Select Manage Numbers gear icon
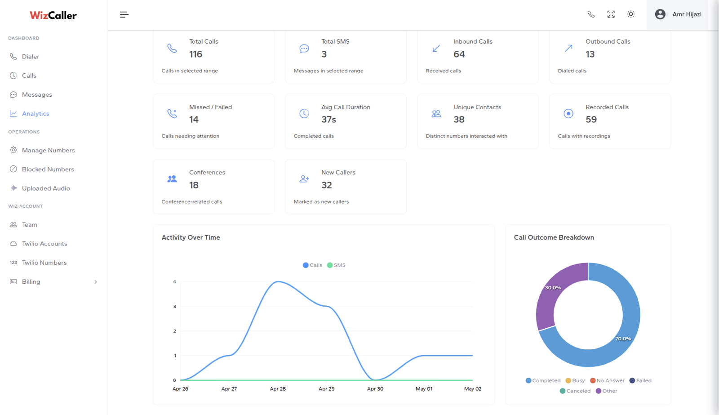The height and width of the screenshot is (415, 719). 13,150
